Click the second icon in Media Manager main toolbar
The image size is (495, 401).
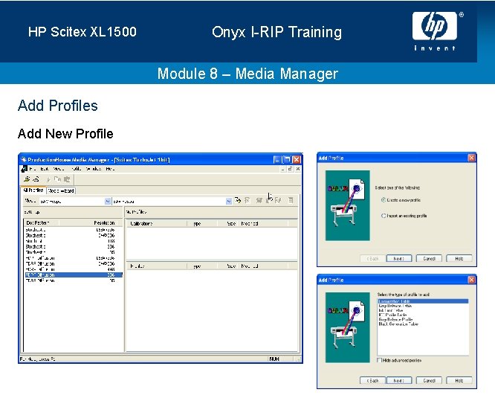point(36,179)
